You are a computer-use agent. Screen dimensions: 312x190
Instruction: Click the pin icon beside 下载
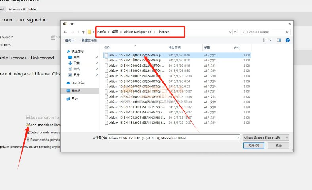click(x=97, y=63)
